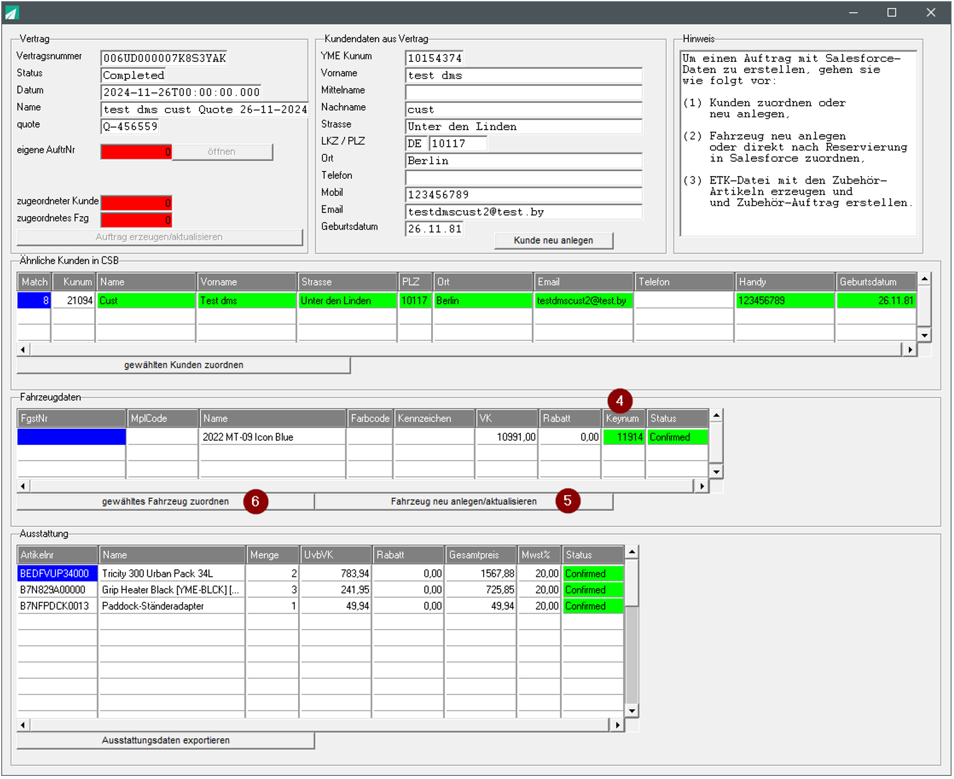Click the 'Kunum' column header in customers table
Screen dimensions: 954x779
coord(74,282)
